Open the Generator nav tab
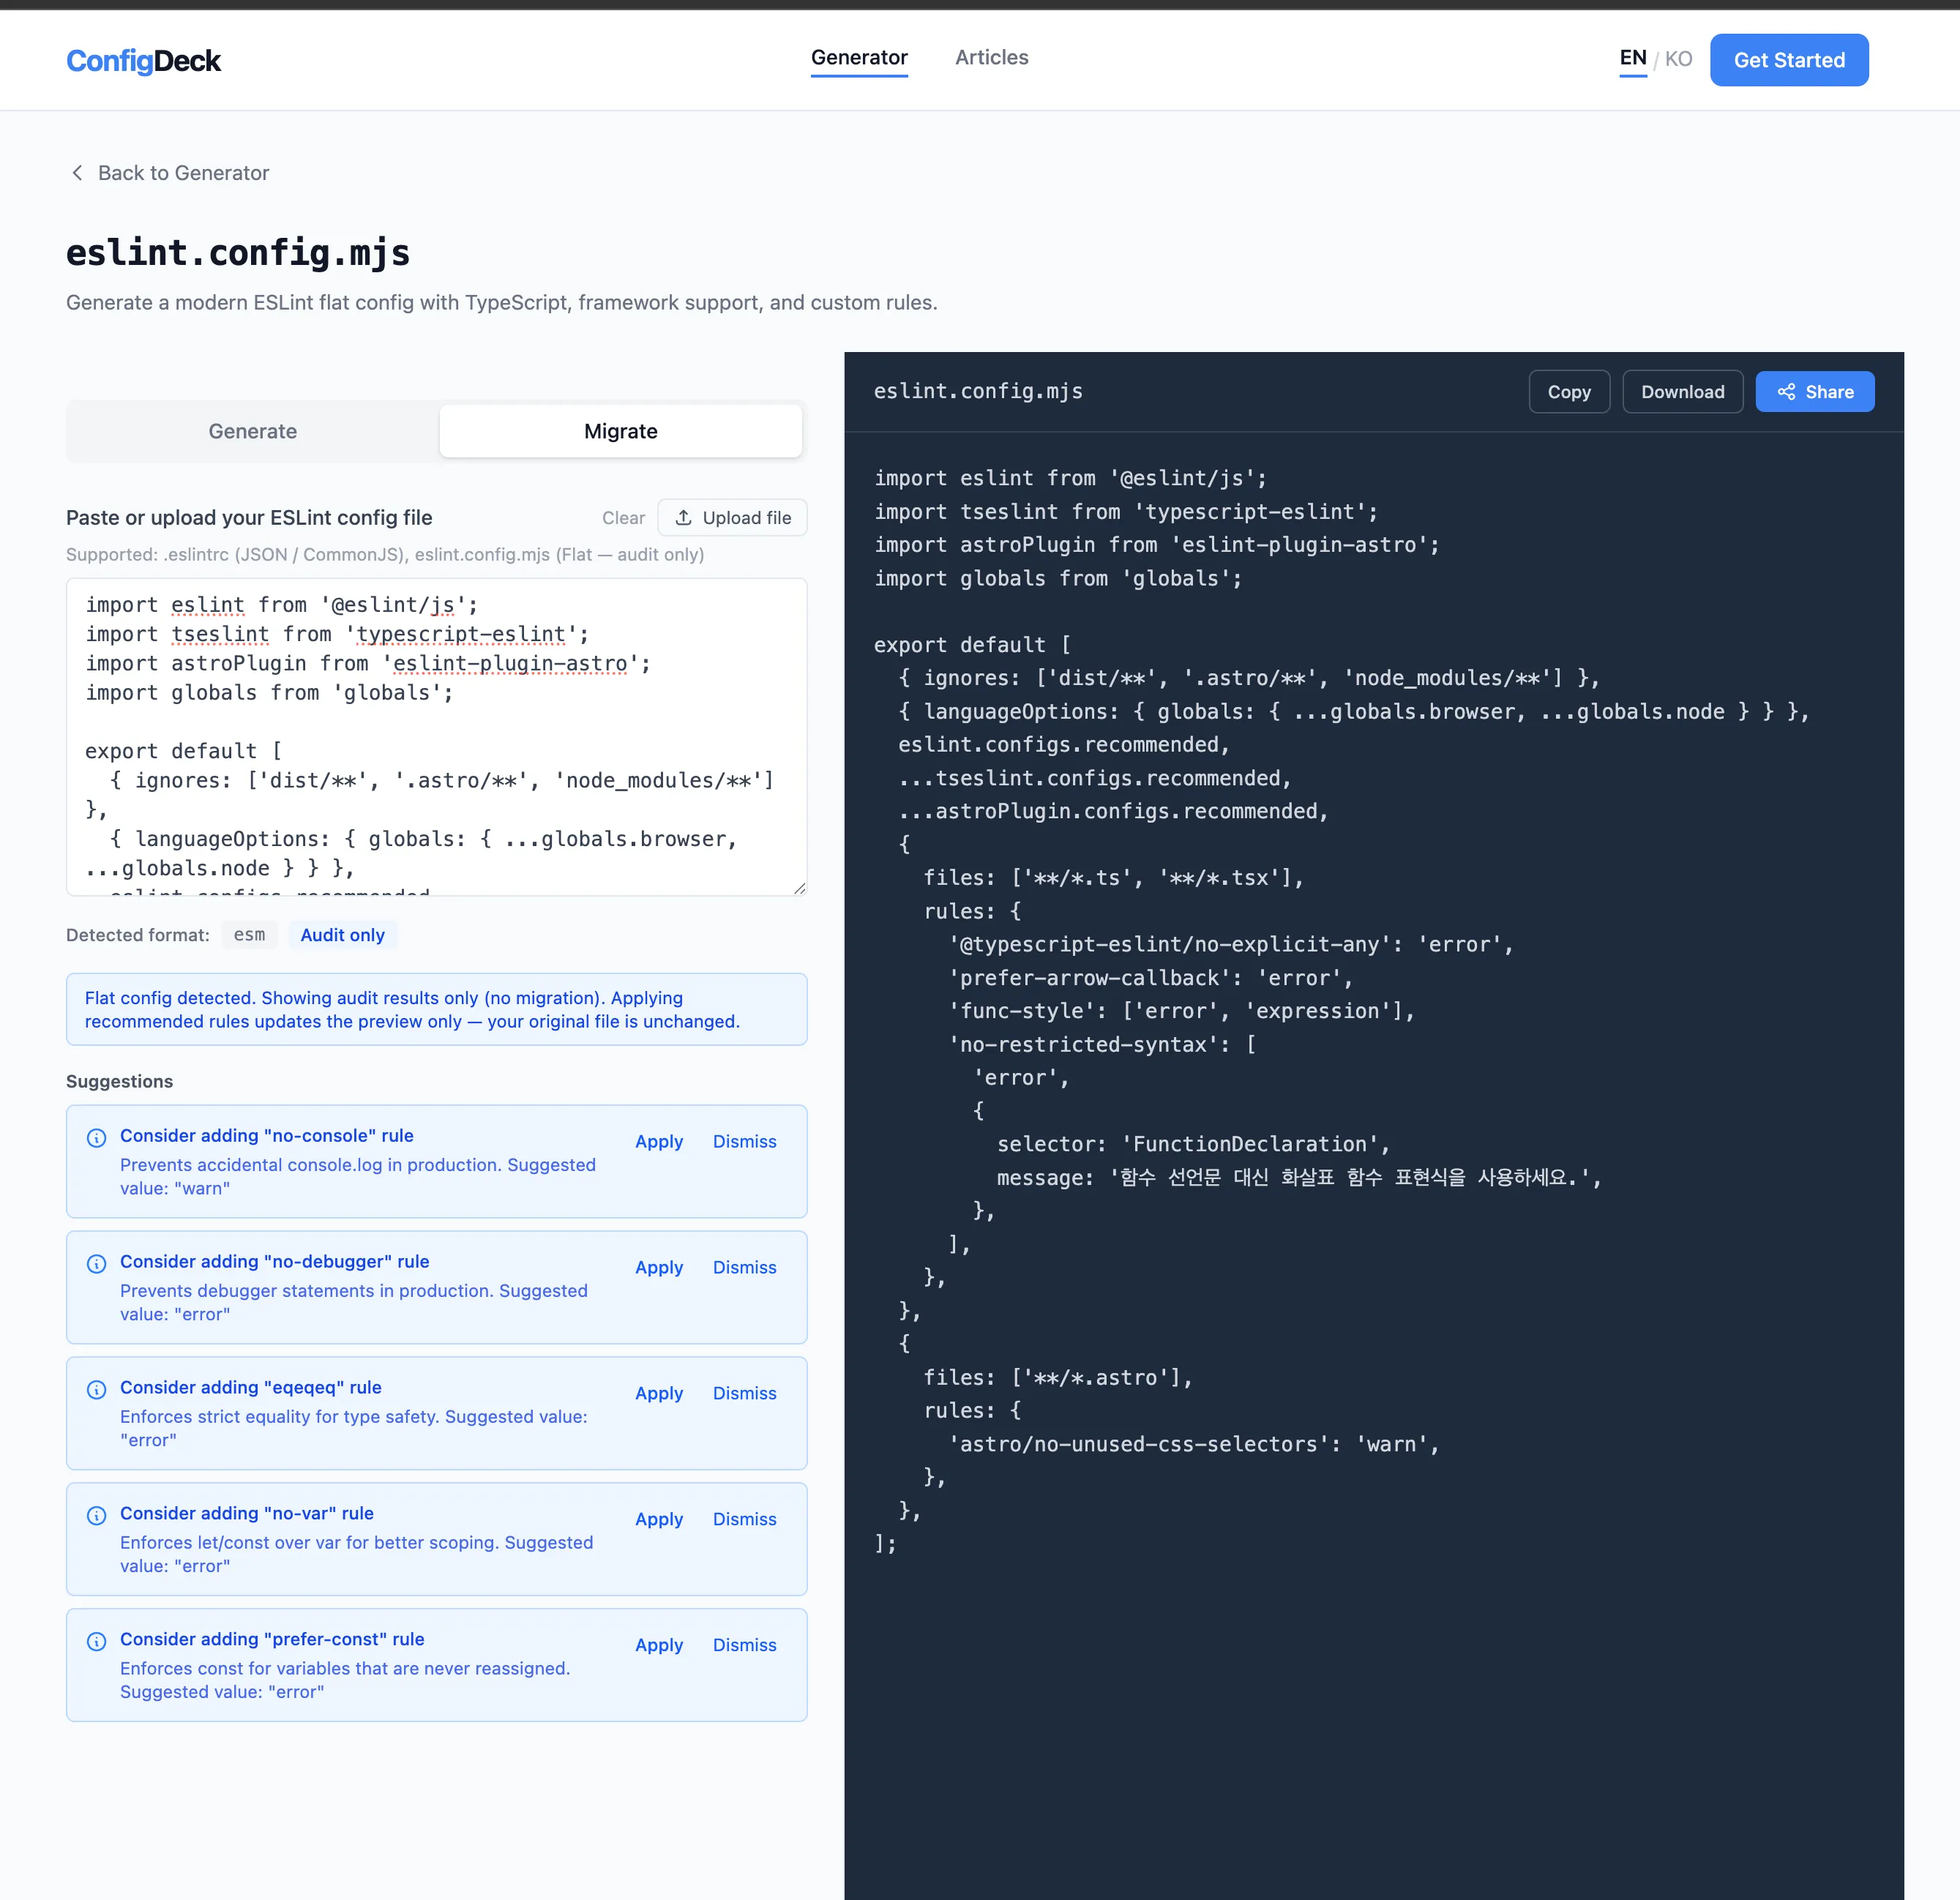The width and height of the screenshot is (1960, 1900). [x=859, y=57]
